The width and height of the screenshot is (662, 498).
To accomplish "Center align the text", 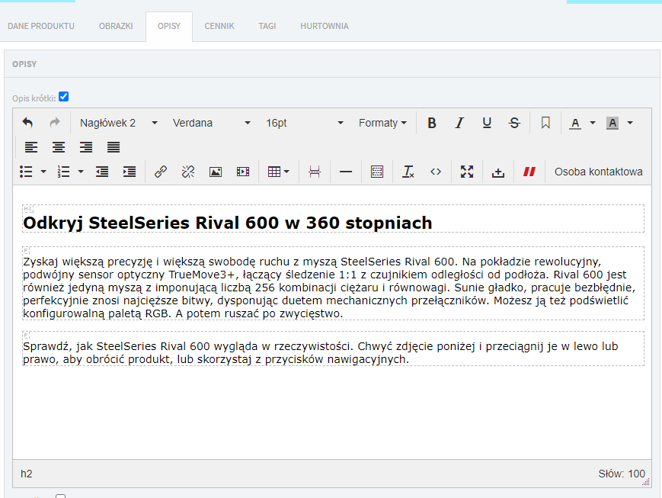I will tap(59, 147).
